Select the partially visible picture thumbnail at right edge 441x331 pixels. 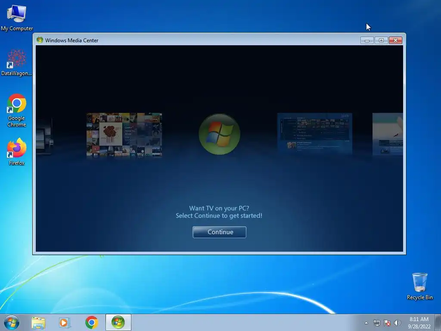coord(388,134)
